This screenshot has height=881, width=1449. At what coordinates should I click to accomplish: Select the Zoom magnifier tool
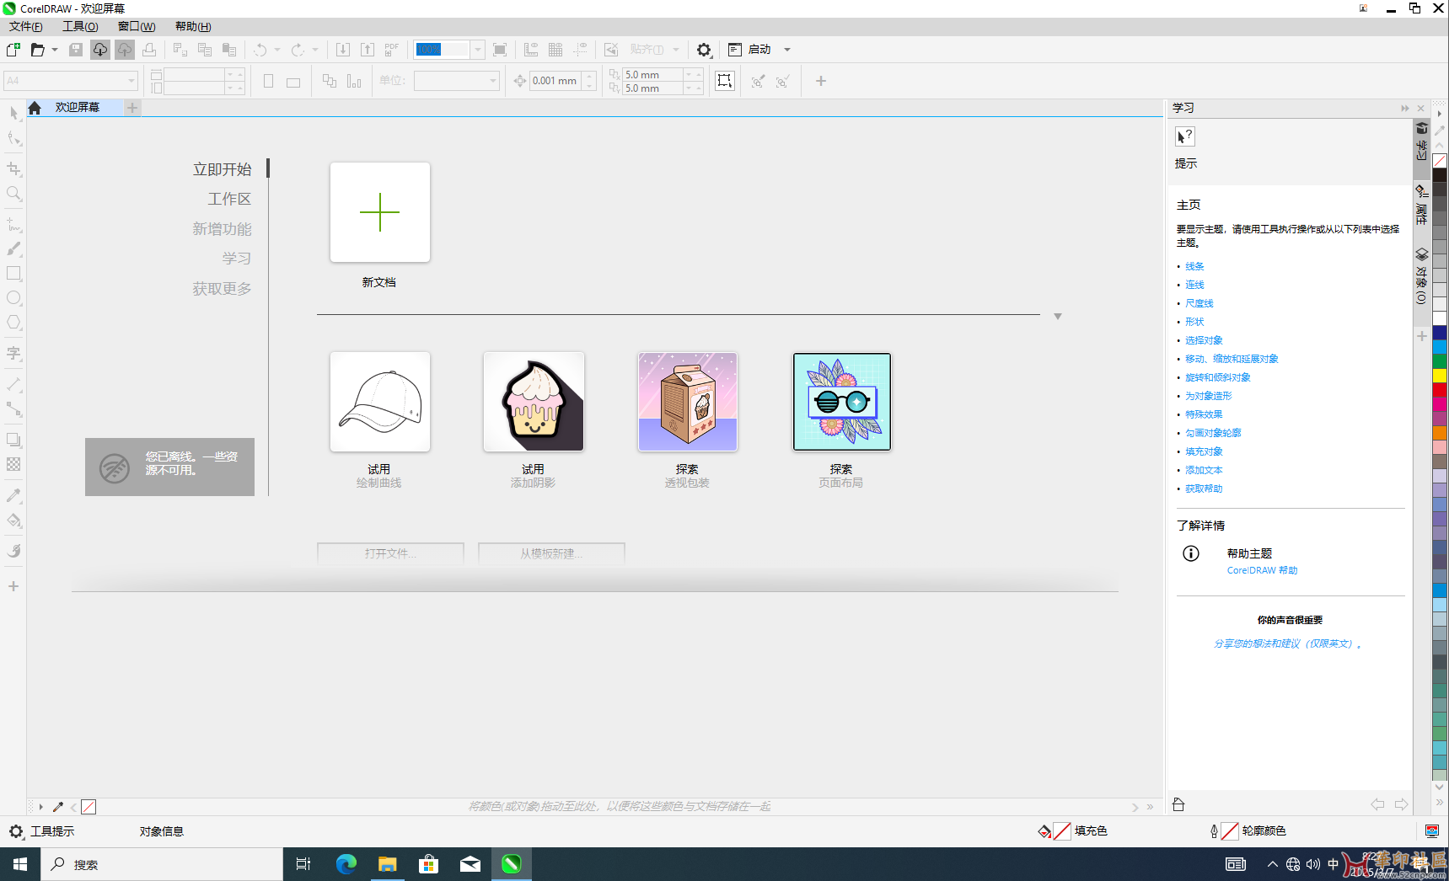coord(13,194)
